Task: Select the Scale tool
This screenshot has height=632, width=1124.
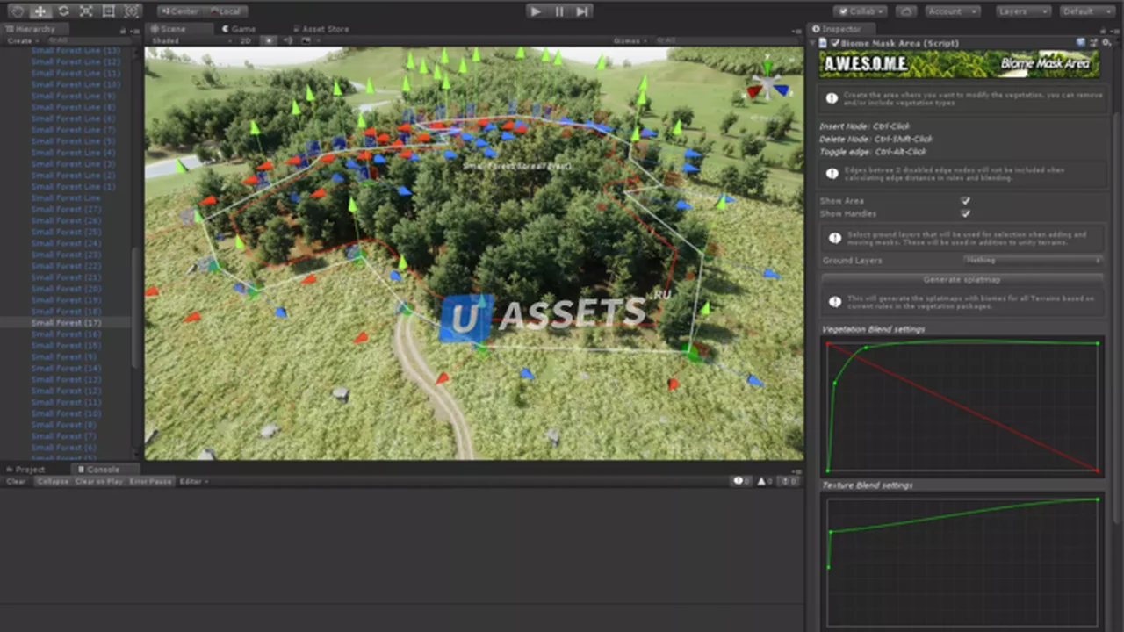Action: click(x=85, y=11)
